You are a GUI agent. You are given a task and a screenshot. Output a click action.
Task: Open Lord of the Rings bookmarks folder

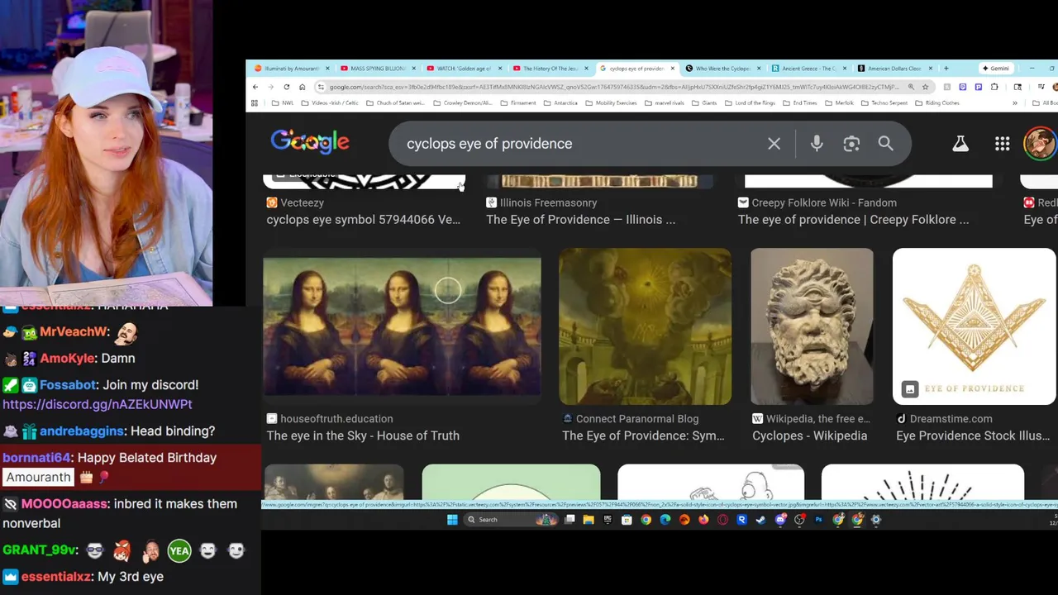pyautogui.click(x=750, y=103)
